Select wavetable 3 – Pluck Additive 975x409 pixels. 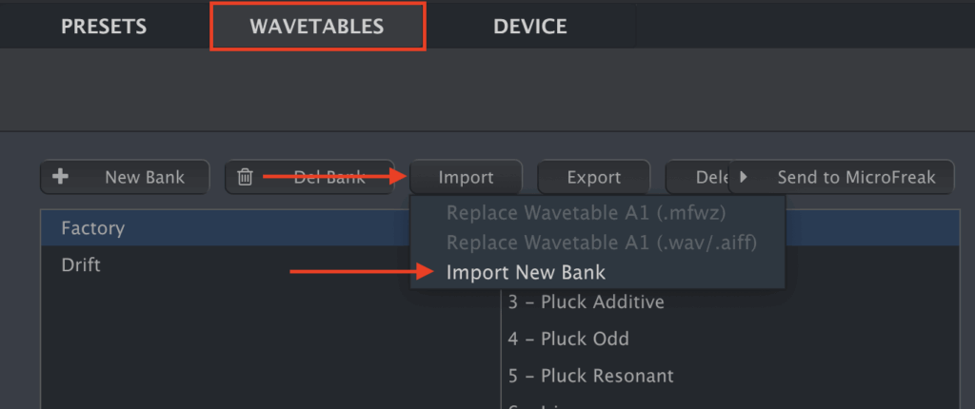coord(586,302)
